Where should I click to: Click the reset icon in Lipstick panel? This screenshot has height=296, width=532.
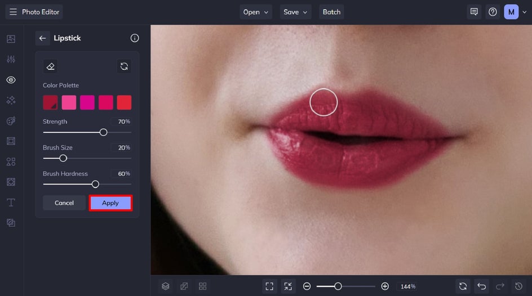124,66
